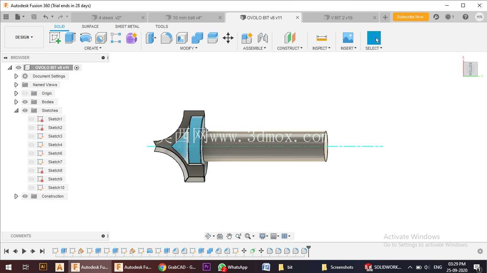Select the Insert Image tool
The height and width of the screenshot is (273, 487).
pos(348,38)
